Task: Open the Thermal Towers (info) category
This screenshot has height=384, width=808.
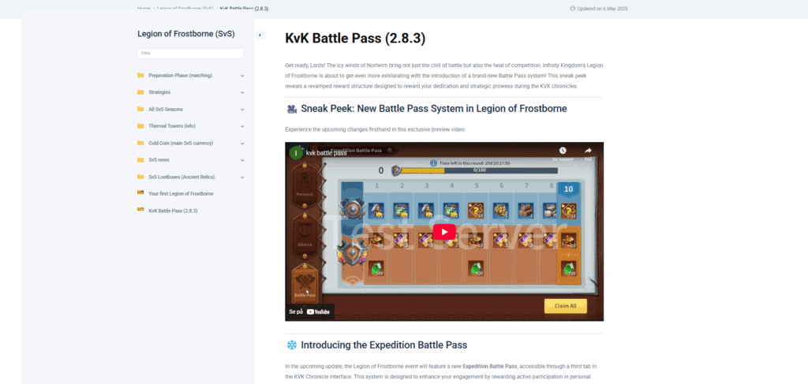Action: (x=171, y=126)
